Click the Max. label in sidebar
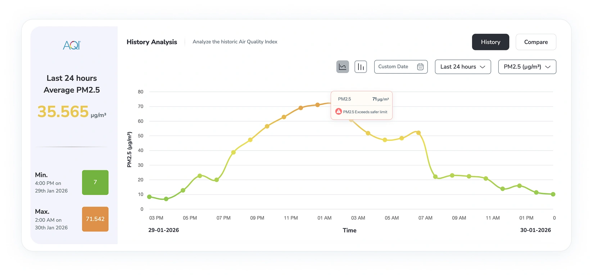This screenshot has height=275, width=593. click(42, 211)
